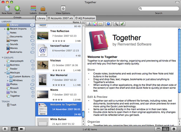Viewport: 181px width, 132px height.
Task: Show the info inspector button
Action: click(x=174, y=129)
